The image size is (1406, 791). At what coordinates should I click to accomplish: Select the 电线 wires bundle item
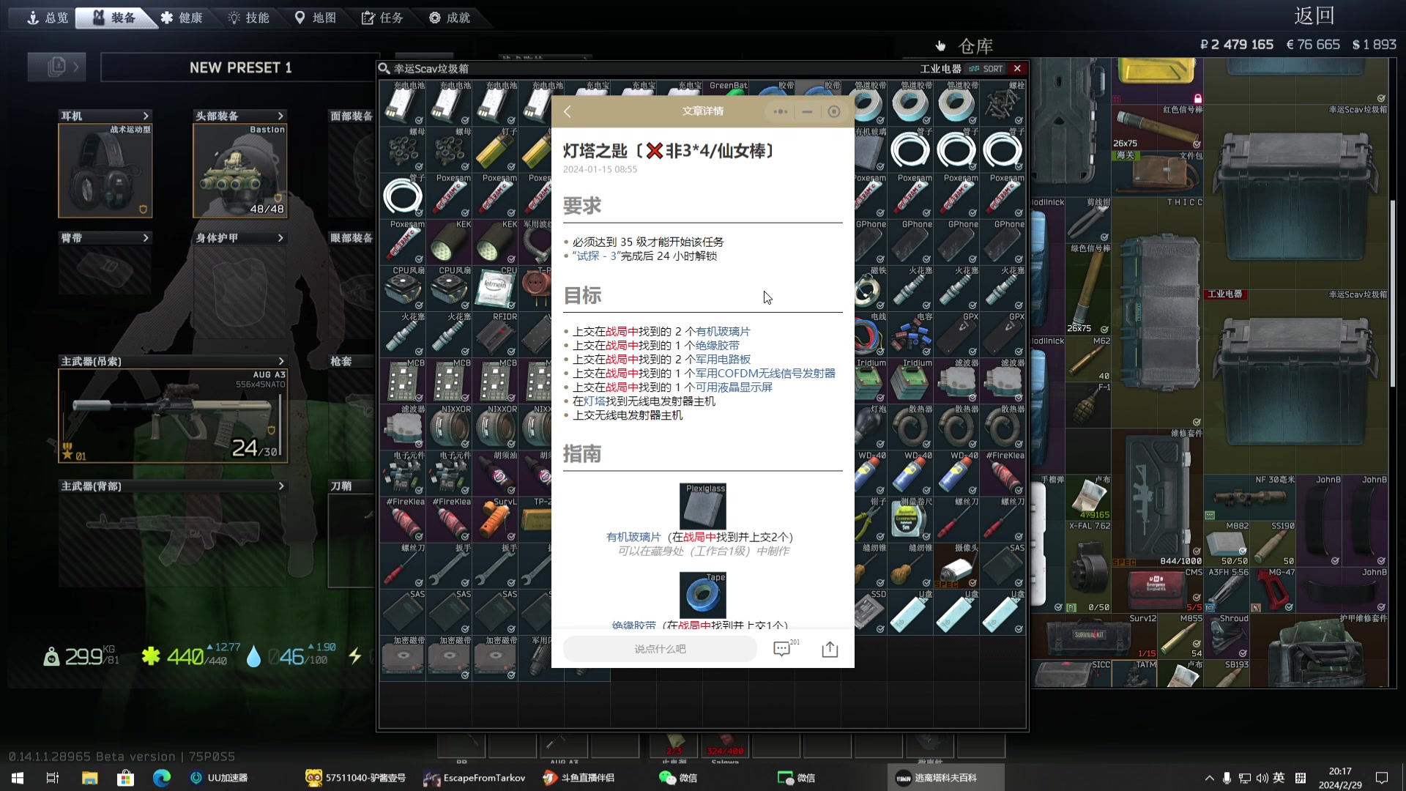tap(870, 334)
